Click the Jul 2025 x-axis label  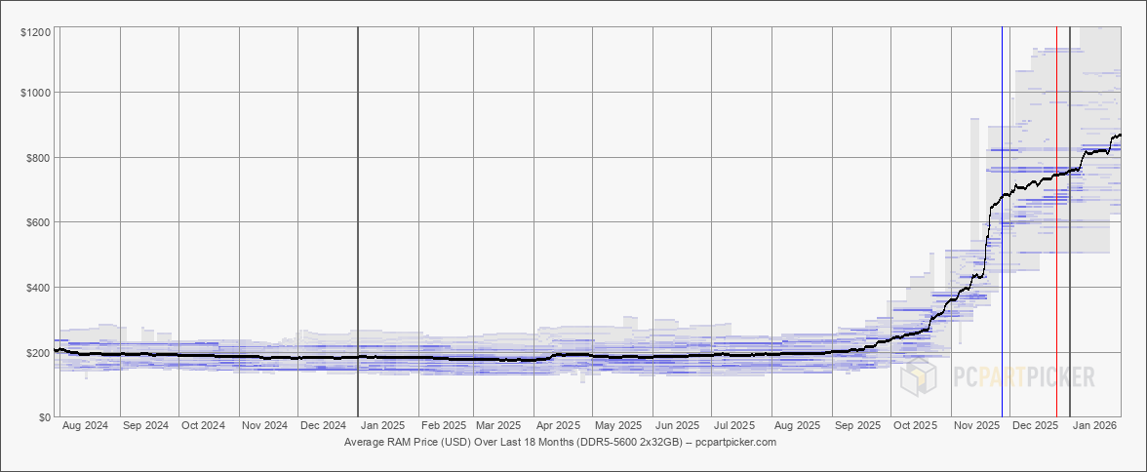734,426
